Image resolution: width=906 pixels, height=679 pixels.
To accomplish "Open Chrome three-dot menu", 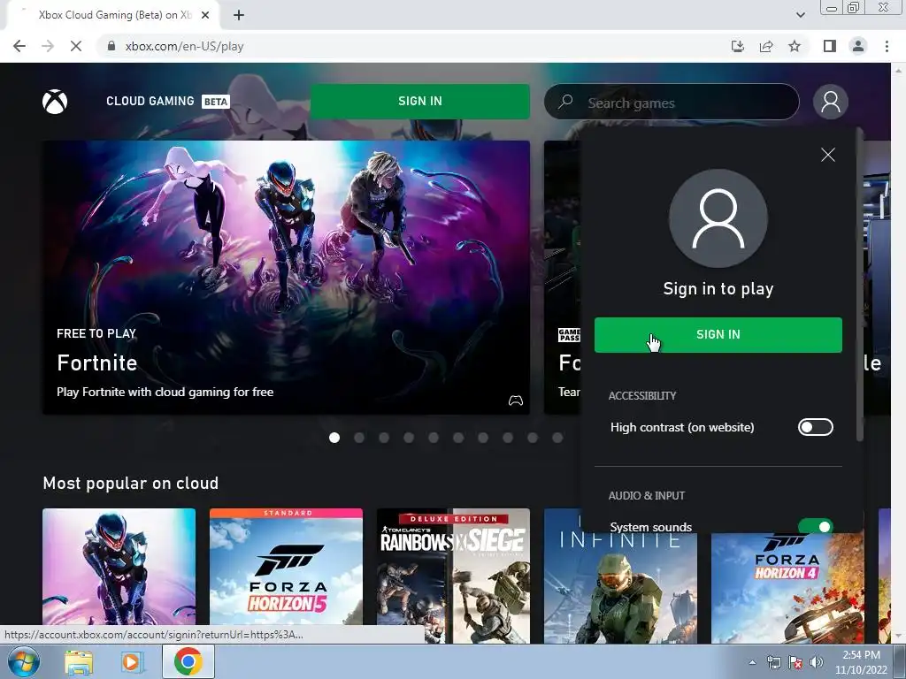I will 887,46.
